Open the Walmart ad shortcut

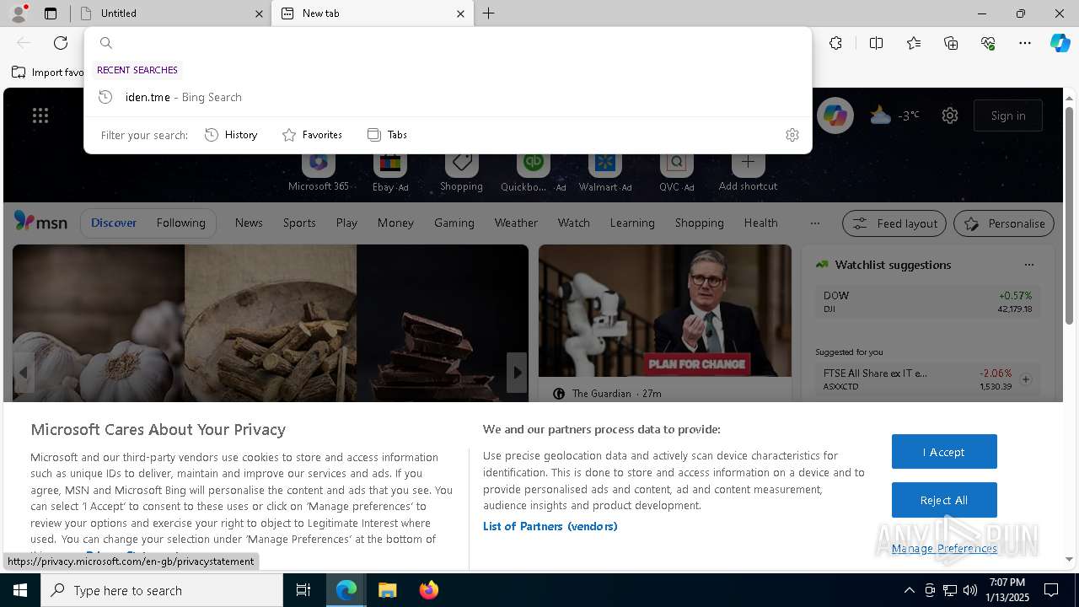605,173
